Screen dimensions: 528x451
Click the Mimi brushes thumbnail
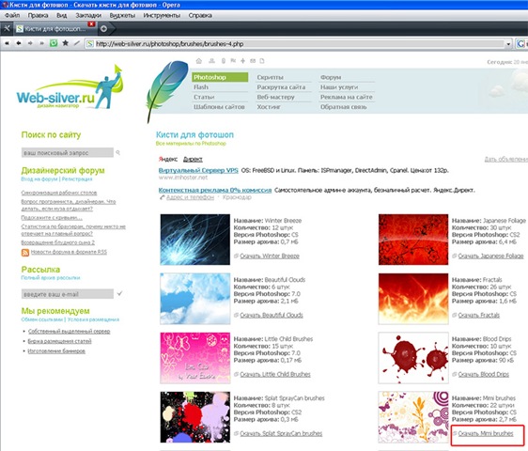pos(413,417)
